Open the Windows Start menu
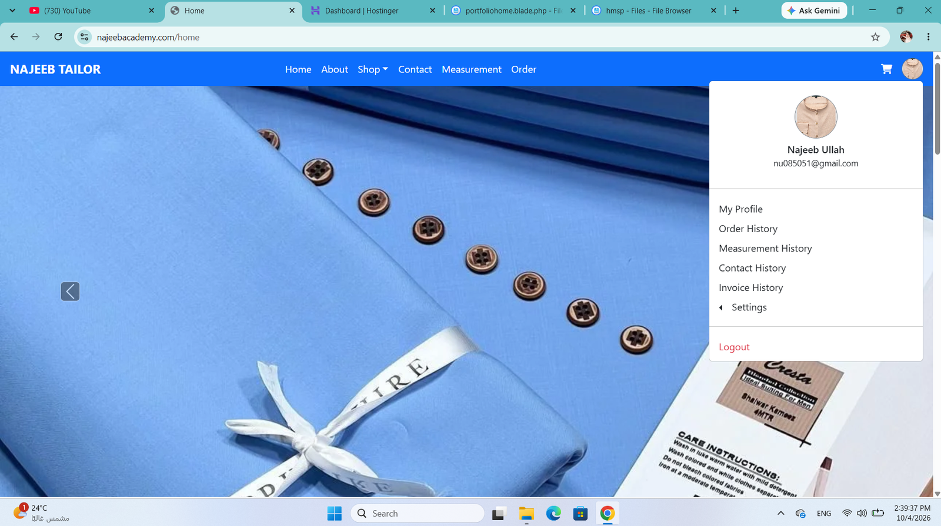This screenshot has width=941, height=526. [335, 514]
